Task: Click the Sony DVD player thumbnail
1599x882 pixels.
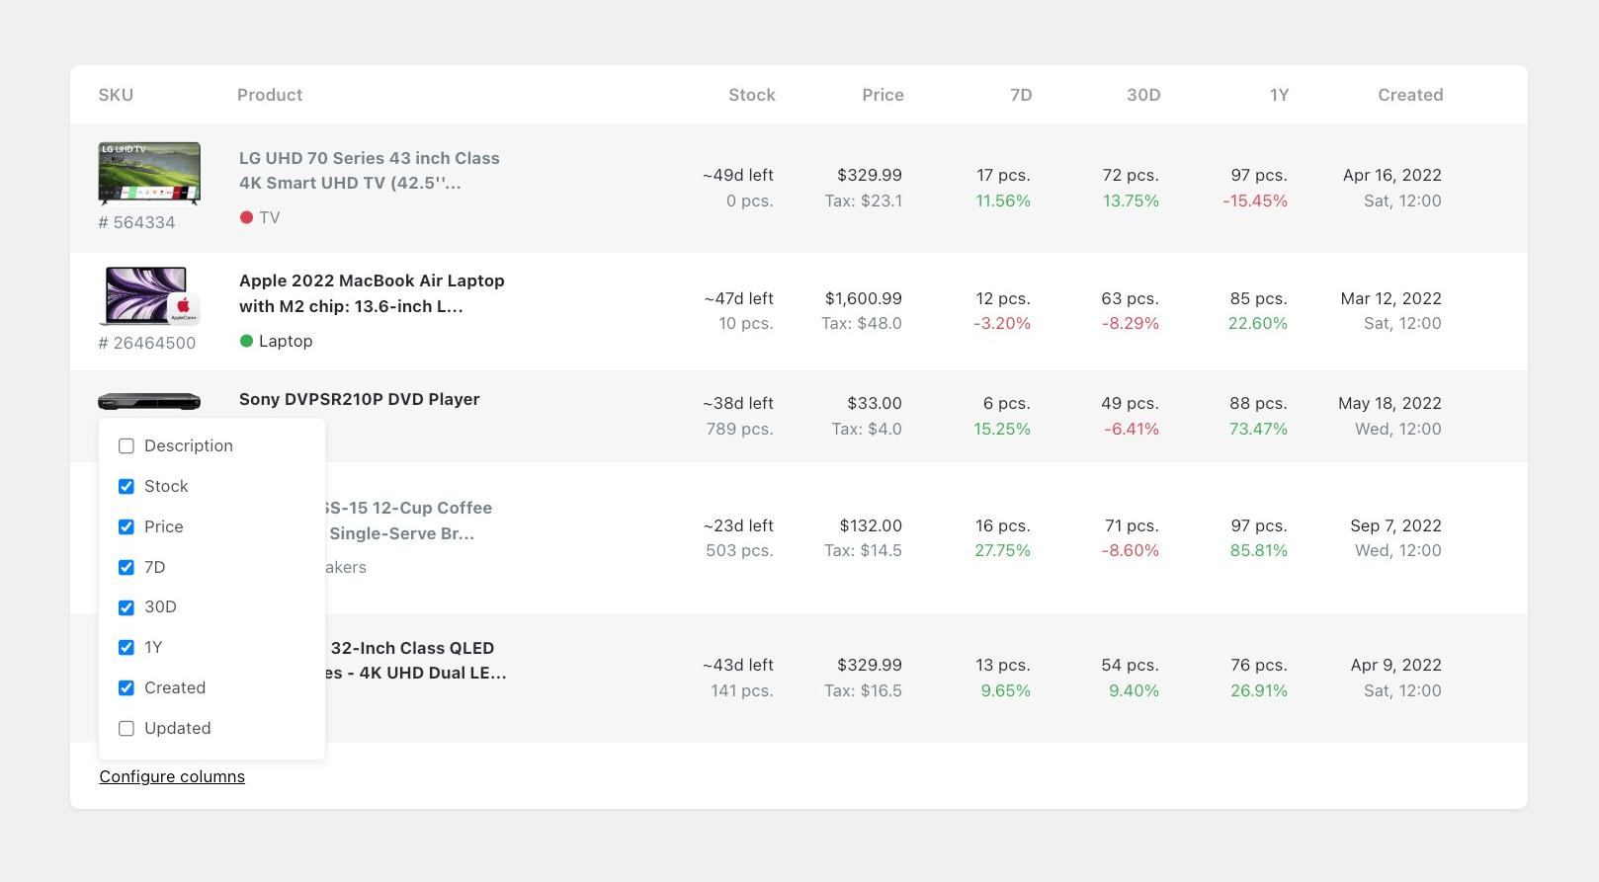Action: click(149, 402)
